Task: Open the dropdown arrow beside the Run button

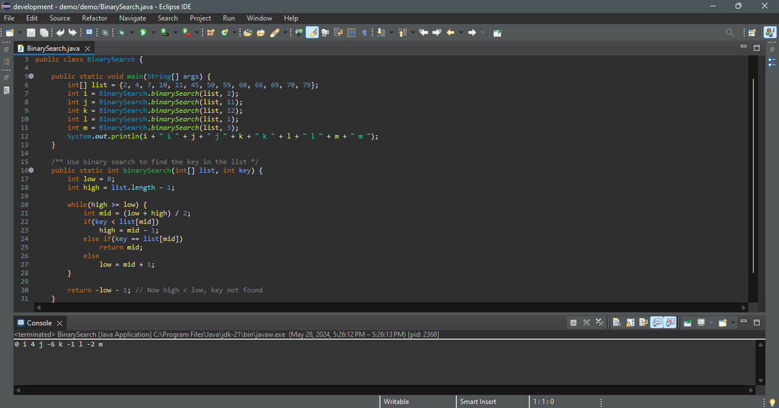Action: [x=153, y=32]
